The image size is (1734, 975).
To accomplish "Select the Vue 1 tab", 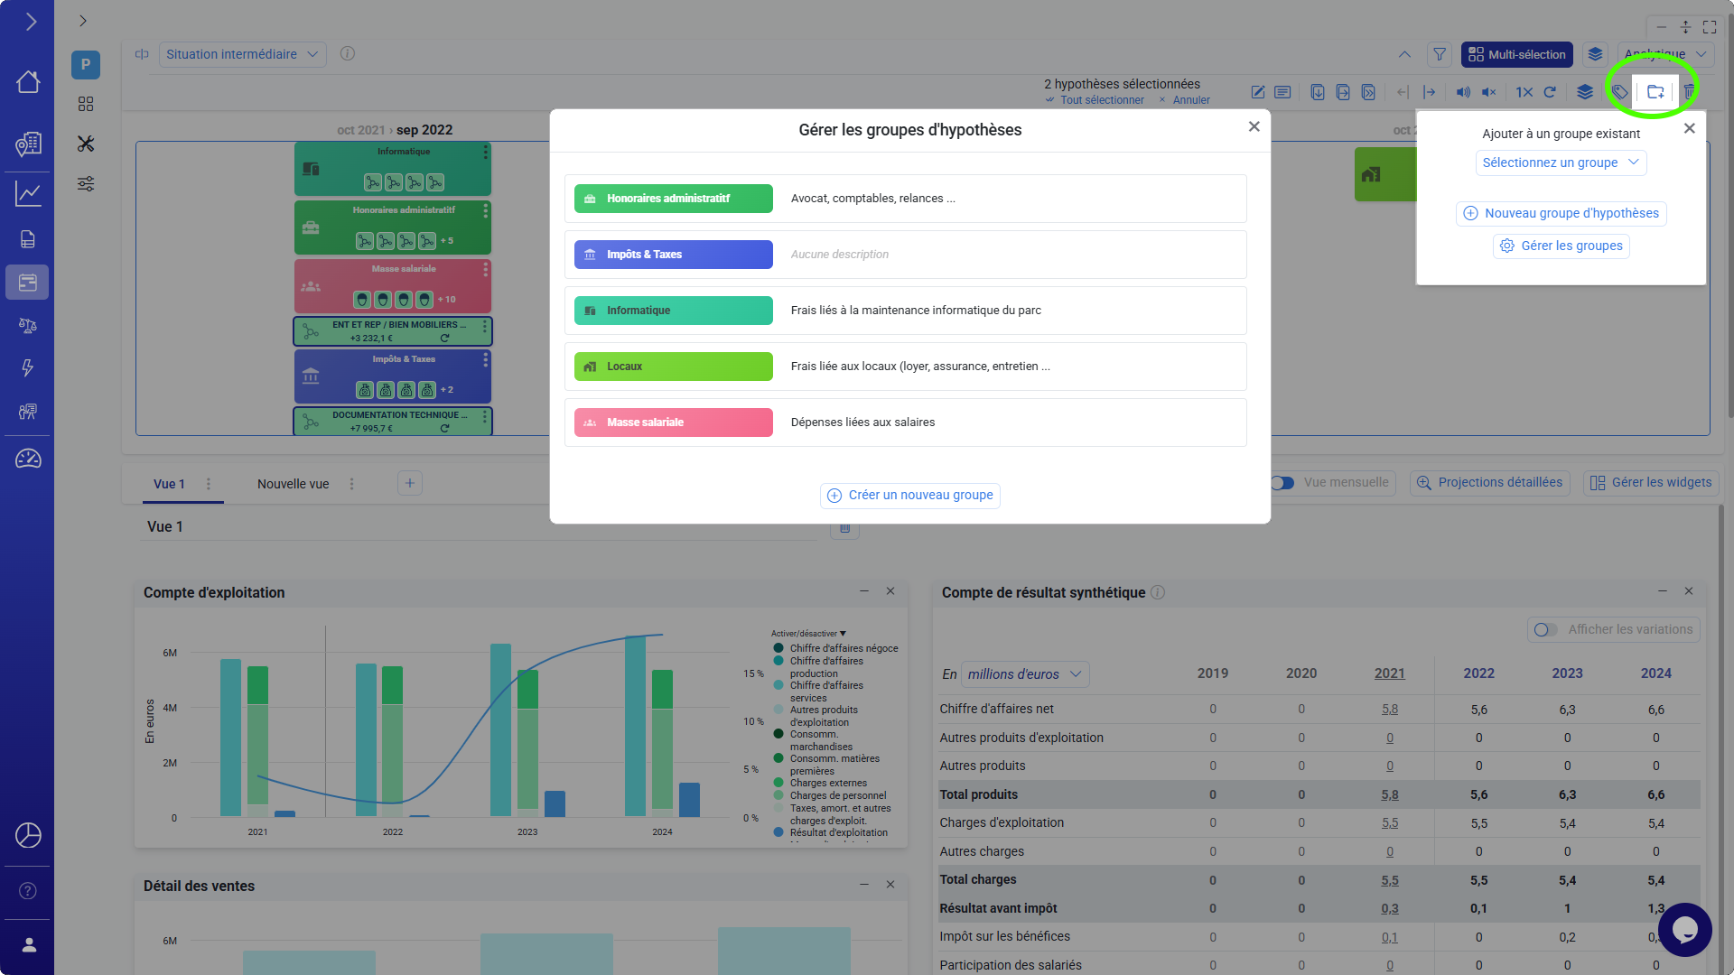I will pos(169,484).
